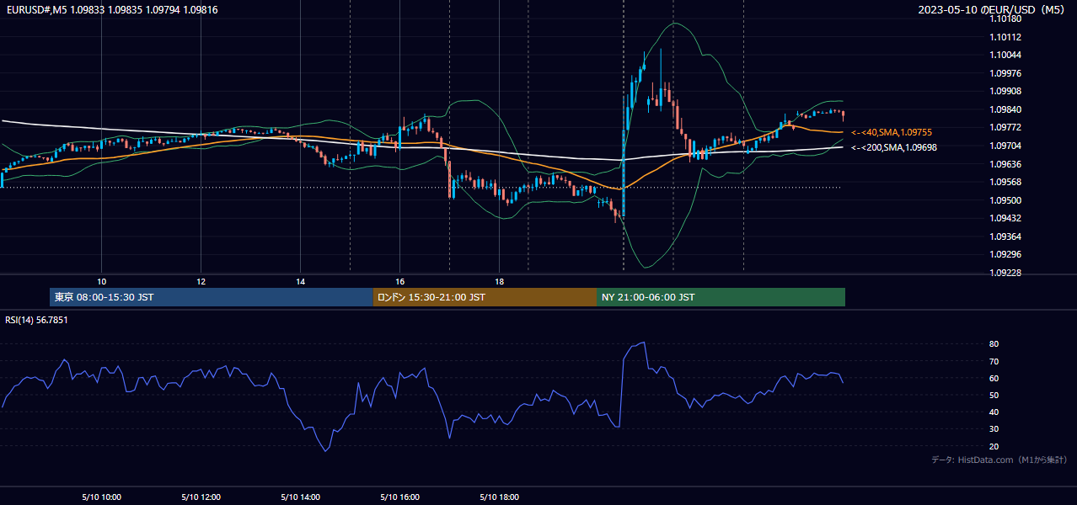Click hour label '14' under the price chart
The height and width of the screenshot is (505, 1077).
click(x=300, y=282)
